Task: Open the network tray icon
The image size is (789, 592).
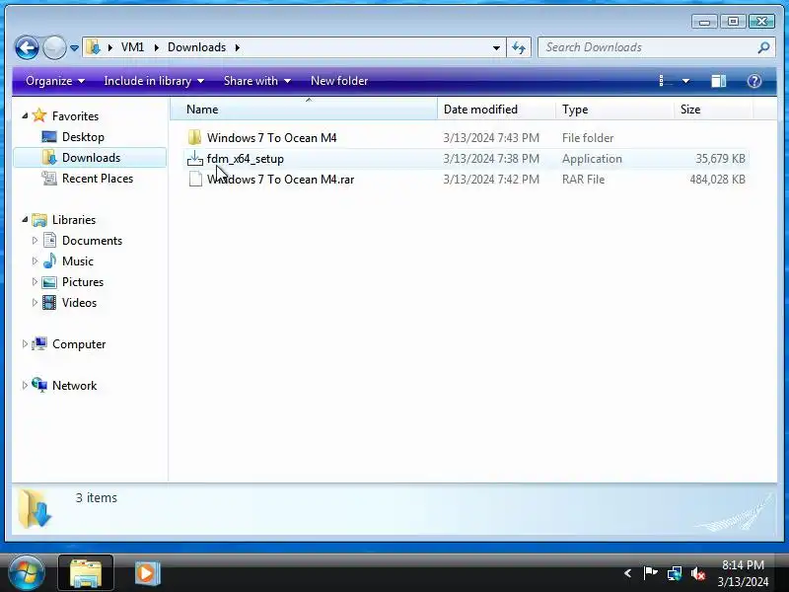Action: [675, 573]
